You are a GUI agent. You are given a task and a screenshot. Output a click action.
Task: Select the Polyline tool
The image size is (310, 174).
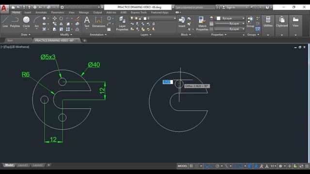coord(15,22)
